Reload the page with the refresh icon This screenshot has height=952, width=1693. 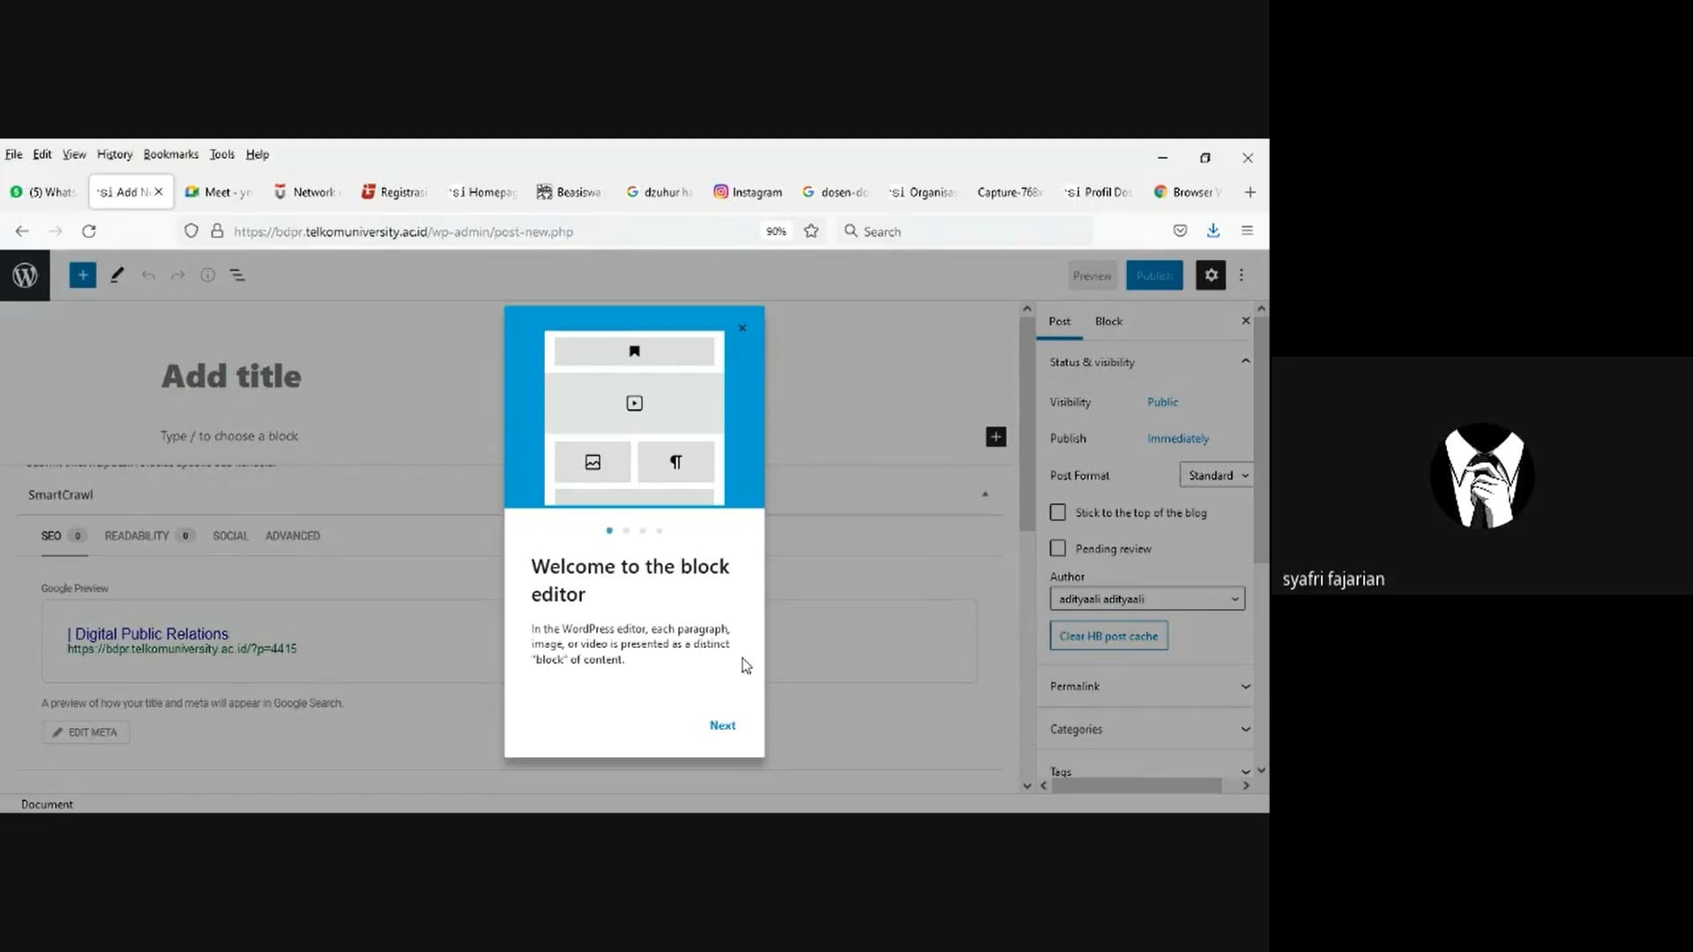point(89,231)
